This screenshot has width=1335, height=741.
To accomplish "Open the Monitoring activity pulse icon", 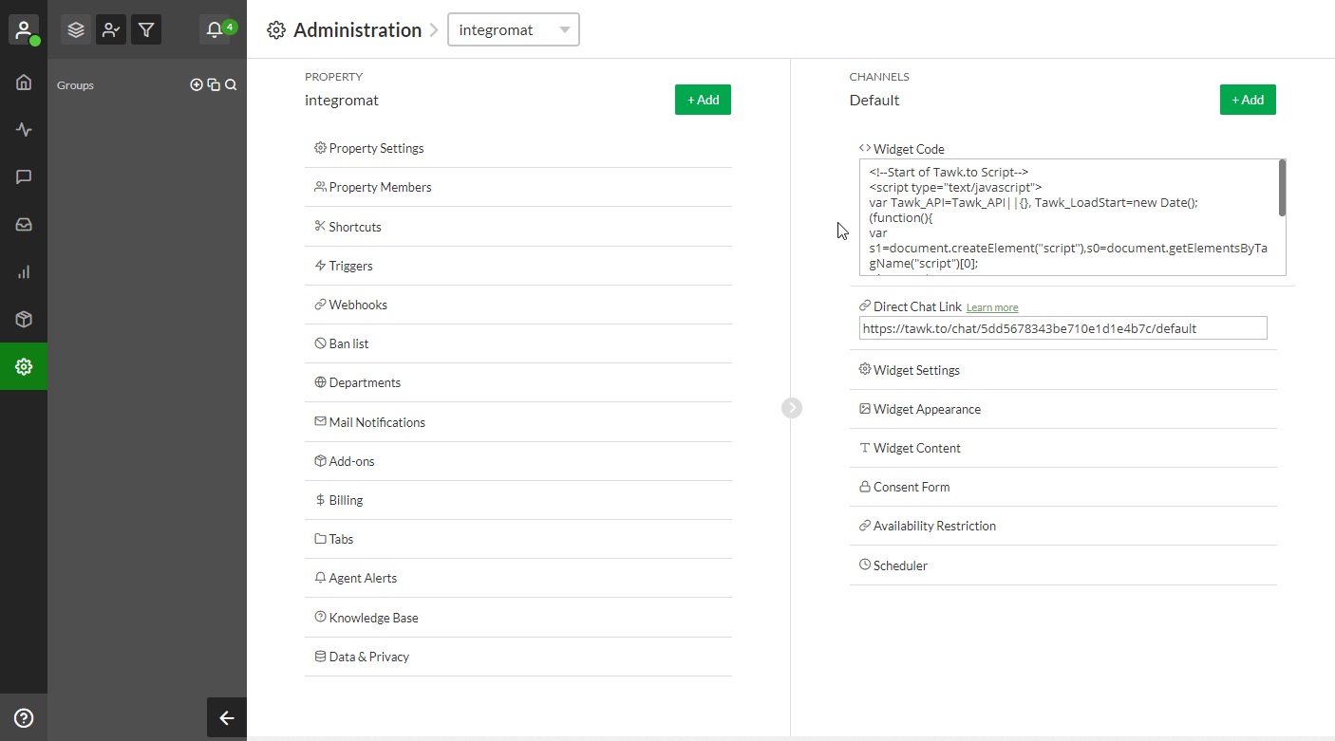I will point(24,130).
